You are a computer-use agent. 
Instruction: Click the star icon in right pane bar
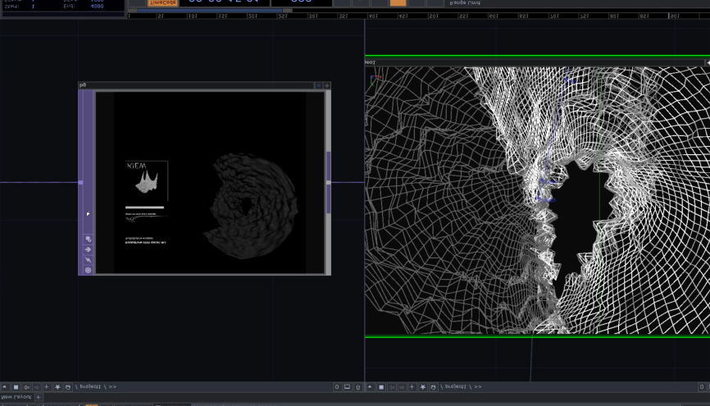point(422,387)
